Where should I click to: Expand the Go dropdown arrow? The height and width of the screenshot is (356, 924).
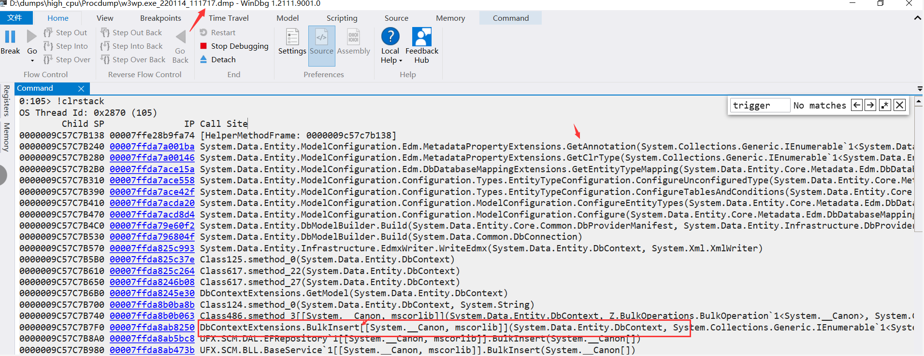pyautogui.click(x=32, y=61)
